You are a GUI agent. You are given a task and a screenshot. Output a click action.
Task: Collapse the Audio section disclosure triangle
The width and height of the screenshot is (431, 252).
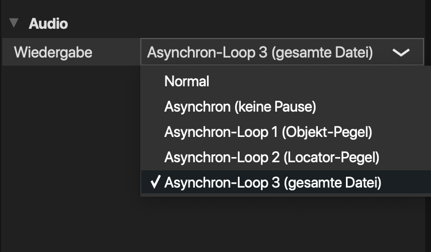point(14,24)
